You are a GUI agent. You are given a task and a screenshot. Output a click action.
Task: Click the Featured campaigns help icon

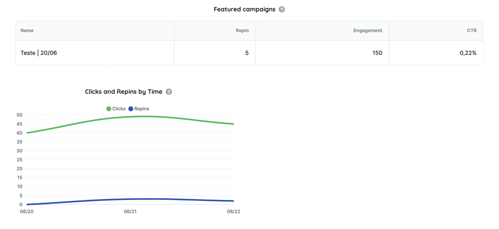pos(282,9)
